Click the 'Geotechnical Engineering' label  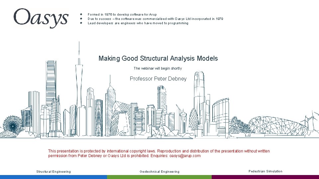(x=159, y=171)
